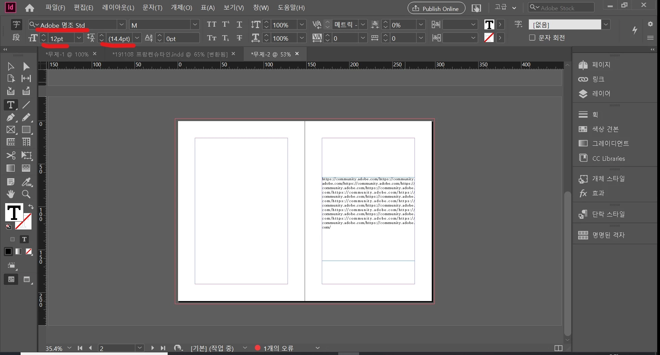This screenshot has height=355, width=660.
Task: Click the toolbox Fill swatch T
Action: pos(14,212)
